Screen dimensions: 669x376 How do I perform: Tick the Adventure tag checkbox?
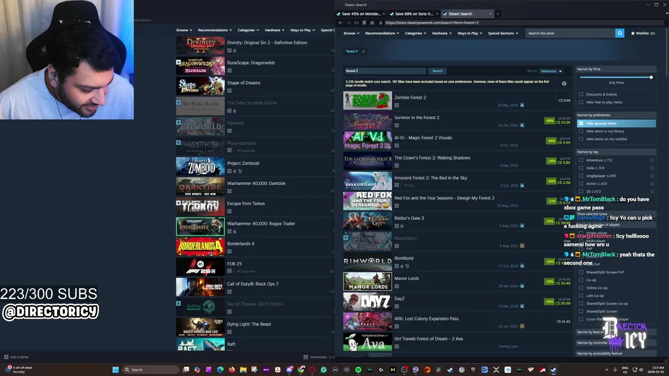pyautogui.click(x=581, y=160)
